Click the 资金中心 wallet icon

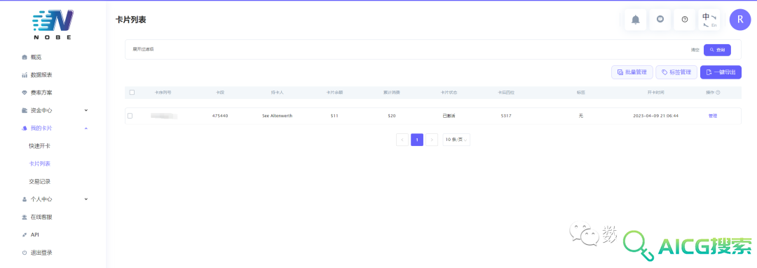[x=25, y=111]
